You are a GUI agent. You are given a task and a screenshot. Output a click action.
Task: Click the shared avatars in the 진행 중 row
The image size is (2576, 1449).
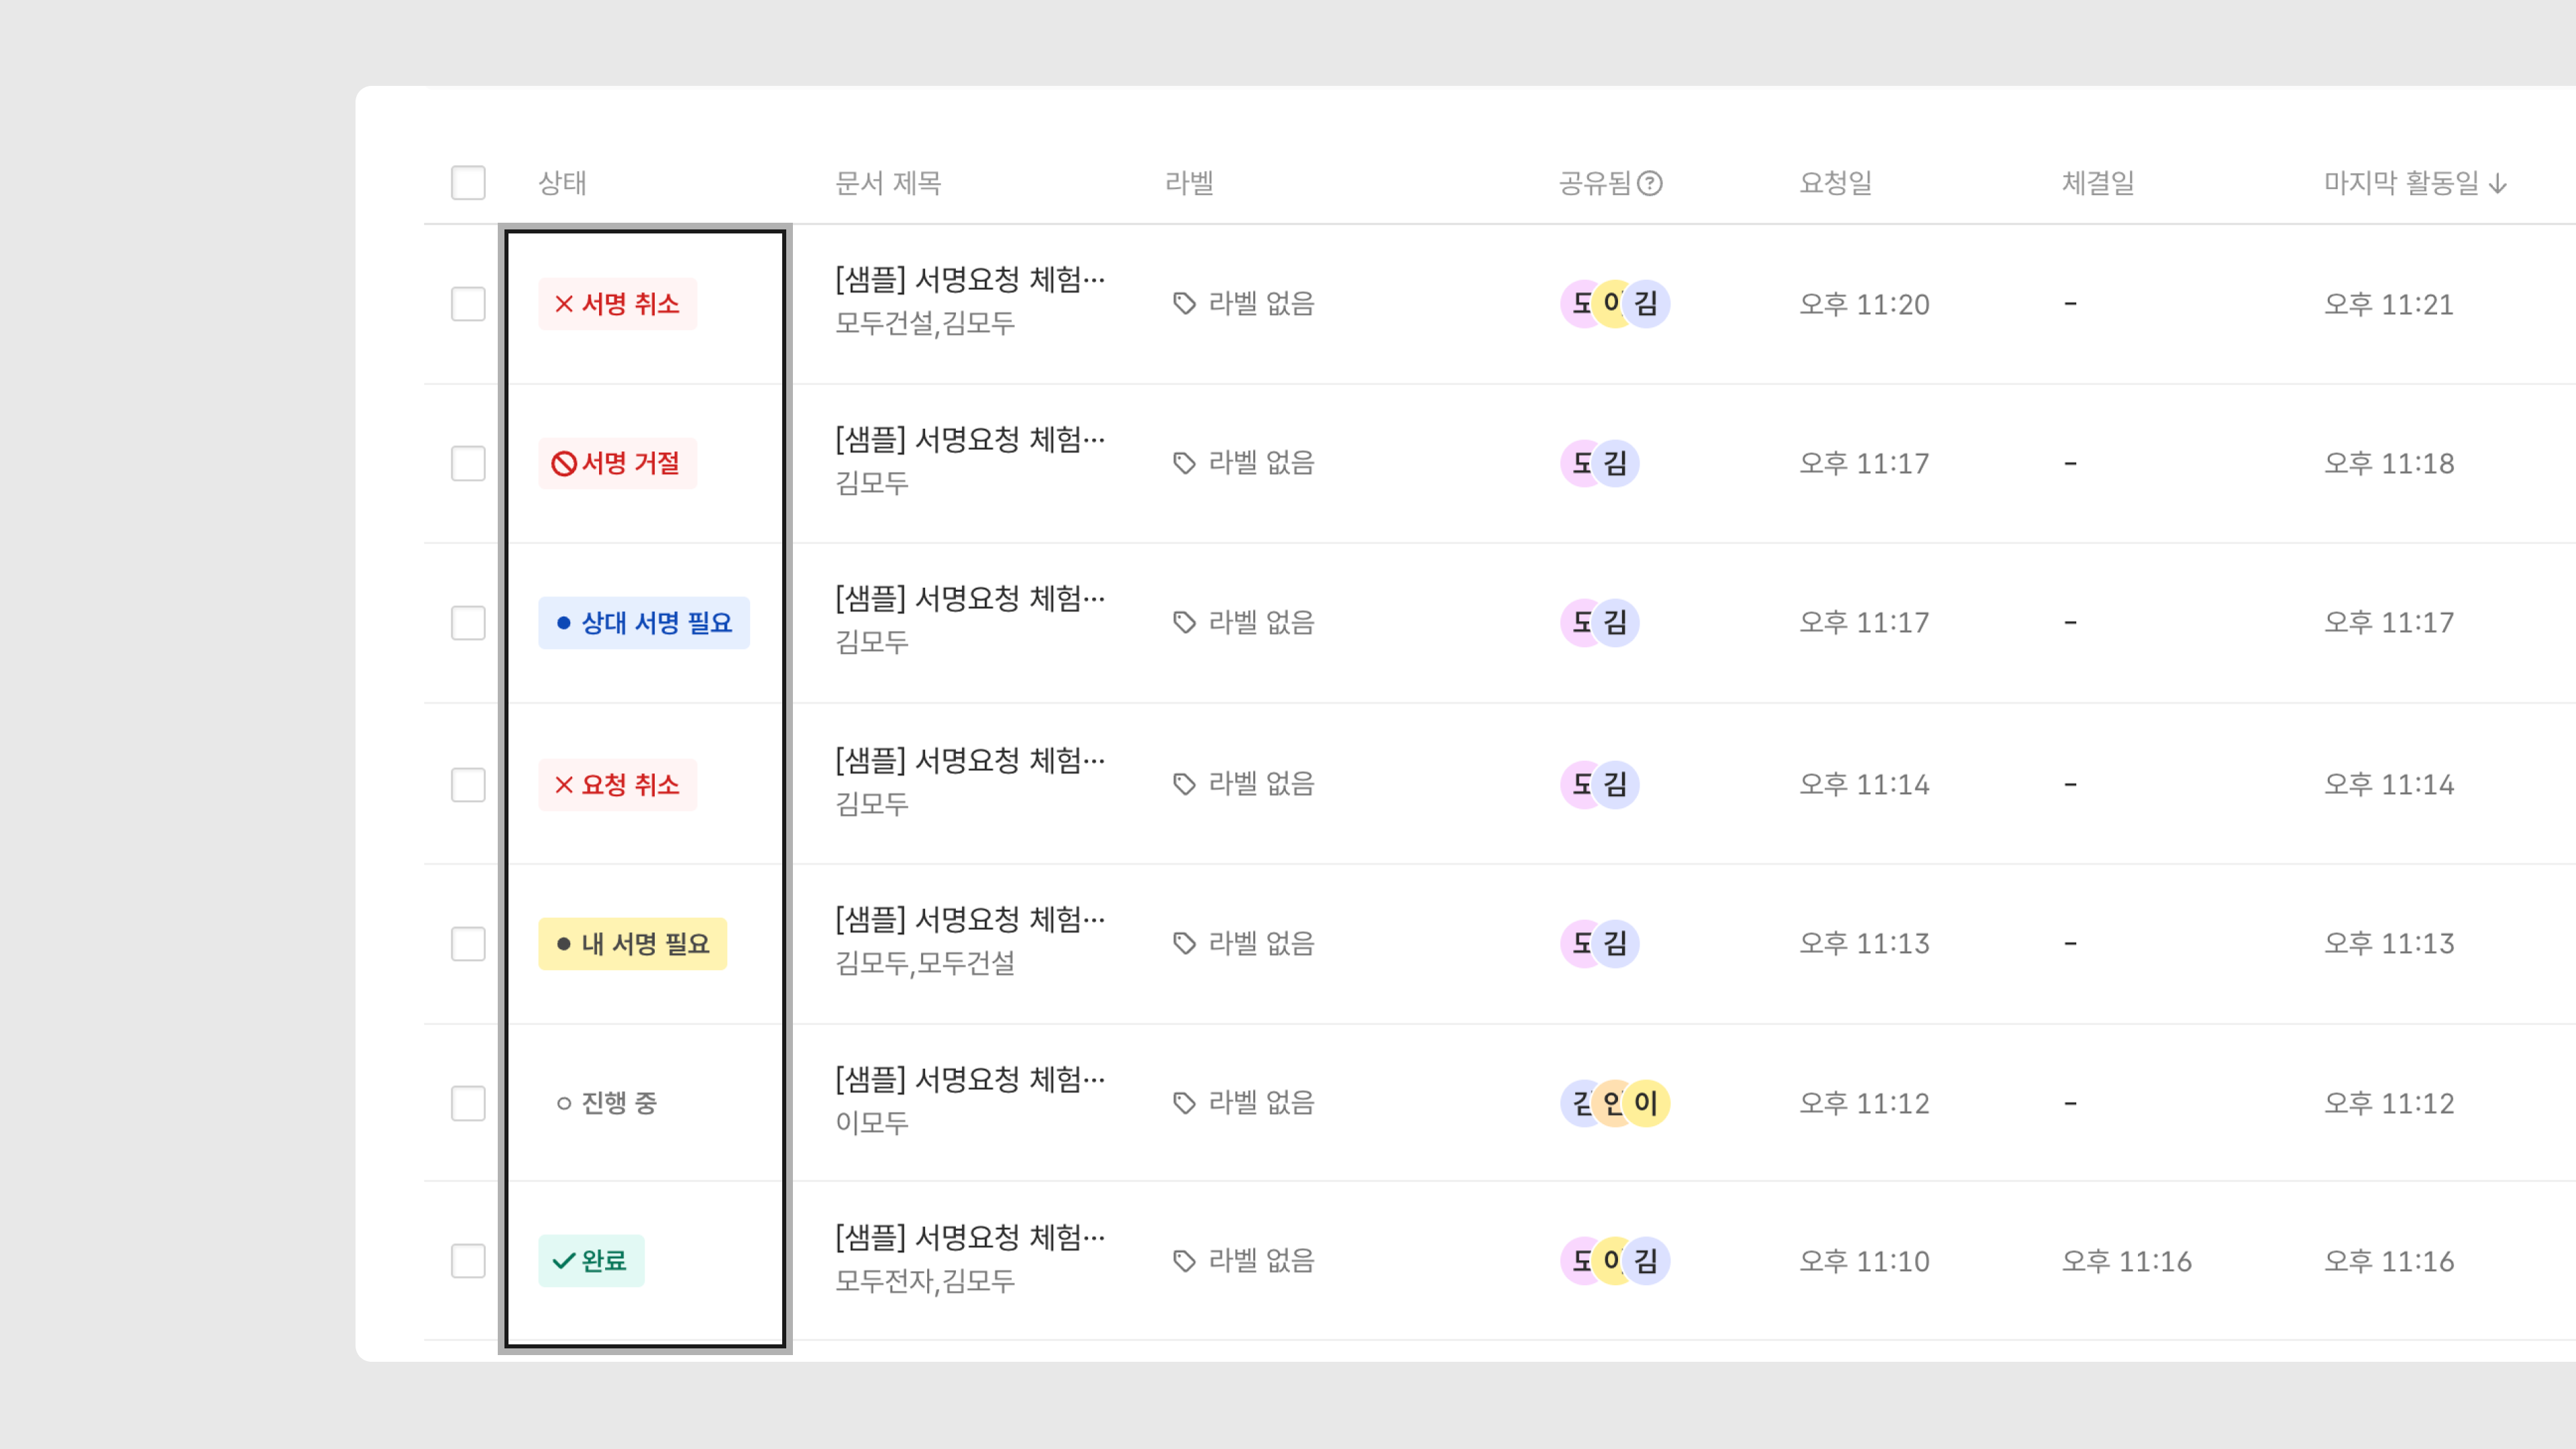[1615, 1103]
